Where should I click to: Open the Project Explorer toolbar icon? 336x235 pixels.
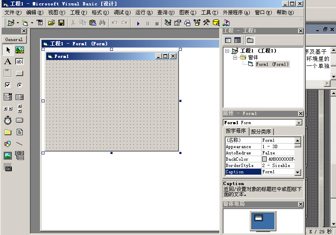[168, 23]
